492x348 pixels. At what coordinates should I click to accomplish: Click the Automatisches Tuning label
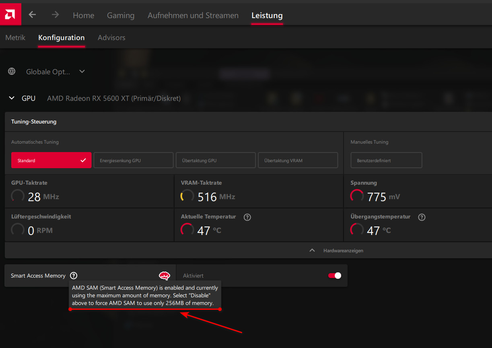point(35,142)
